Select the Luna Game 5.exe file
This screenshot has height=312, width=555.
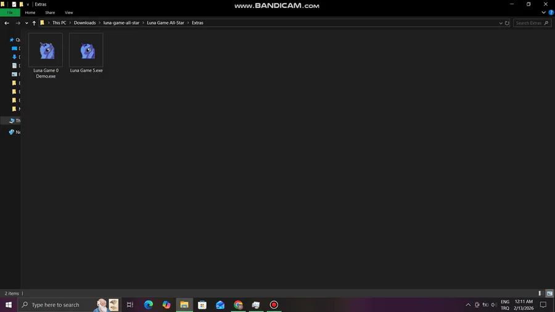86,54
